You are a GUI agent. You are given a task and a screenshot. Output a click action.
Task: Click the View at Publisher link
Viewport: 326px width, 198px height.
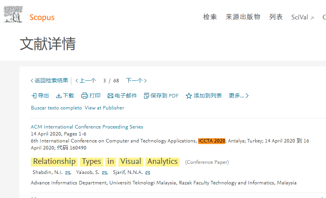(x=104, y=108)
